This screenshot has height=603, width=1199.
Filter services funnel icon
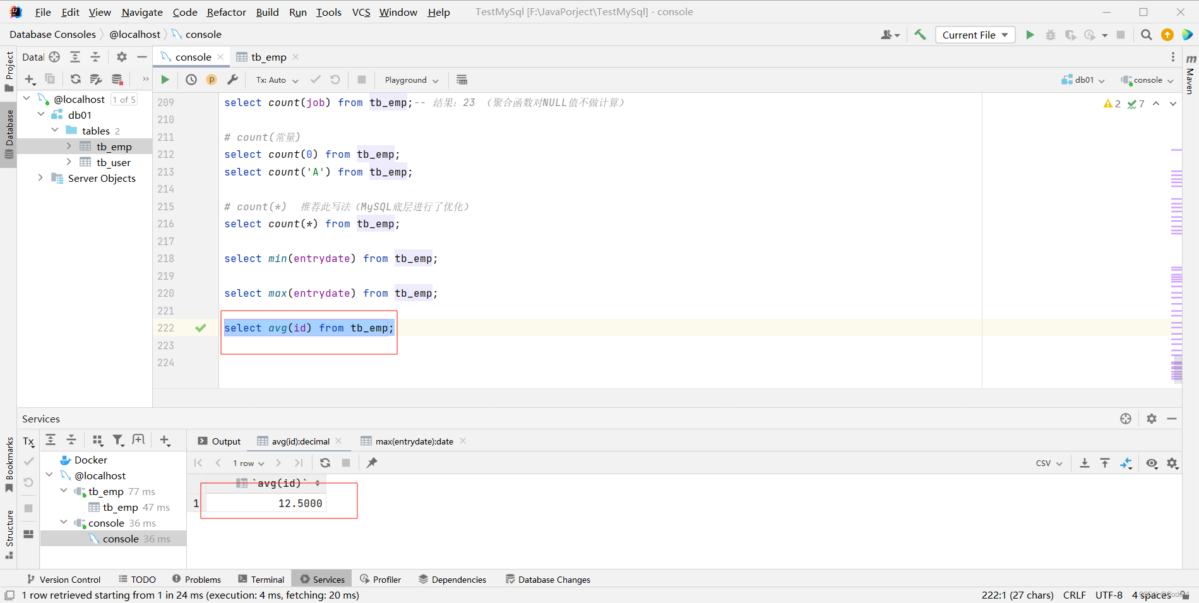pyautogui.click(x=118, y=440)
